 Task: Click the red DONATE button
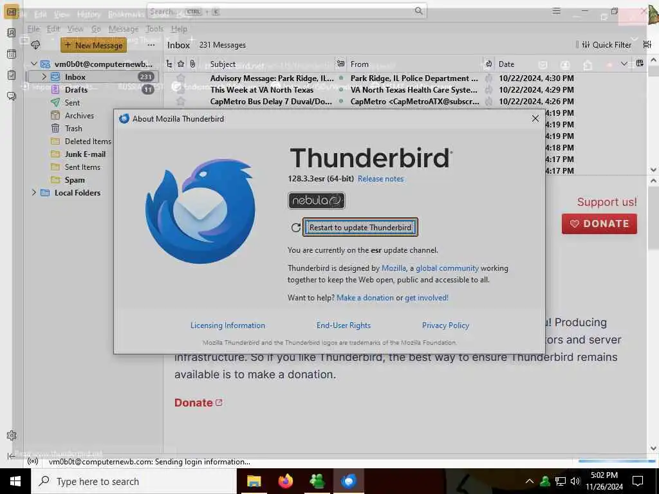tap(599, 223)
